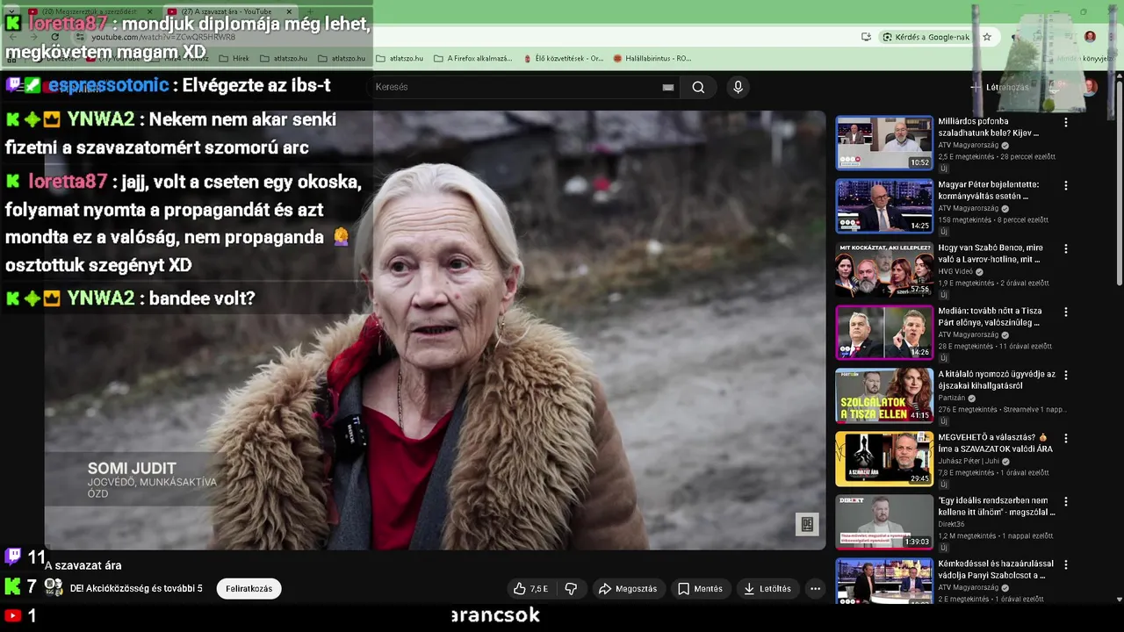Open Hogy van Szabó Bence video title
This screenshot has height=632, width=1124.
pos(991,254)
